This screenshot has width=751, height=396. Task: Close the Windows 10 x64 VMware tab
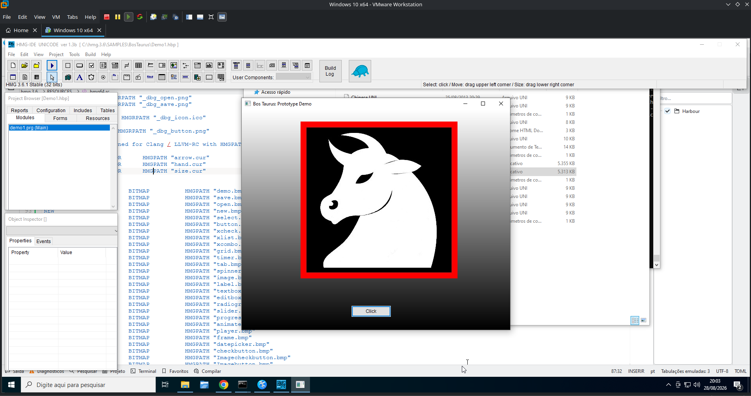(99, 30)
